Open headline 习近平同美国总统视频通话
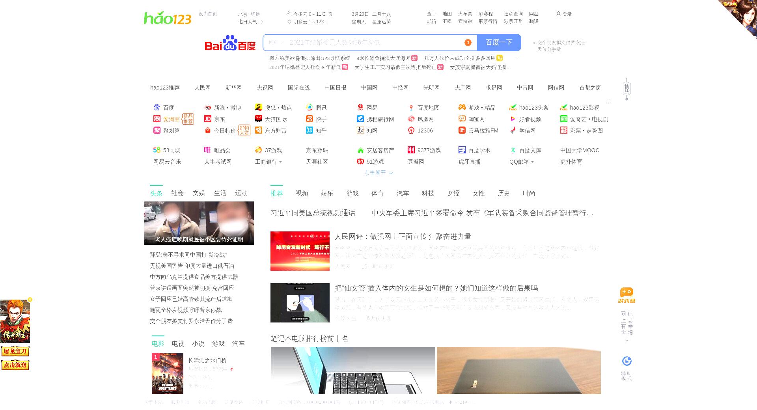The width and height of the screenshot is (757, 410). pos(313,213)
